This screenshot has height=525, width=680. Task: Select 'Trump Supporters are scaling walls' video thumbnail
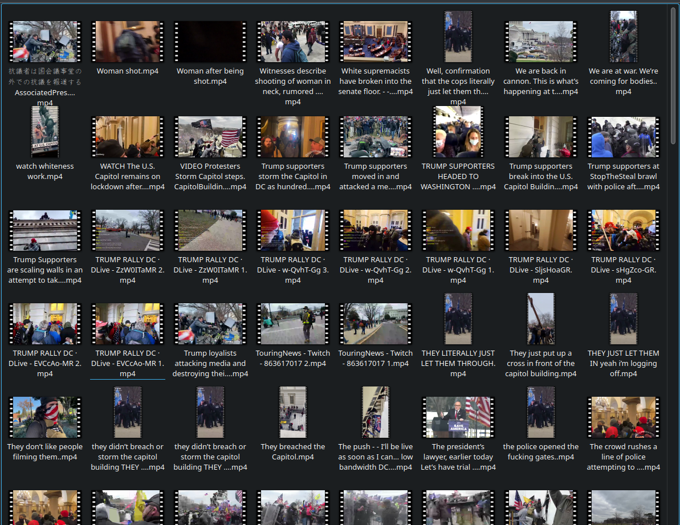tap(45, 230)
